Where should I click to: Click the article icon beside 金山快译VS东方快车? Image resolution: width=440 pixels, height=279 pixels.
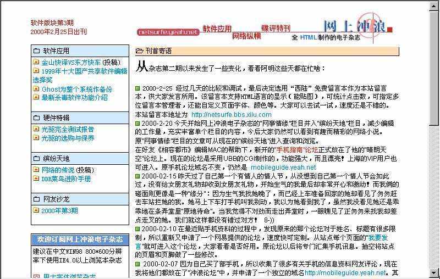click(x=36, y=62)
